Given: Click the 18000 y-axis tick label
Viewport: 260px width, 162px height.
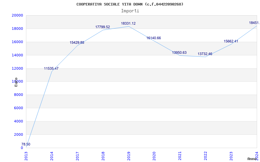Looking at the screenshot, I should click(x=17, y=29).
